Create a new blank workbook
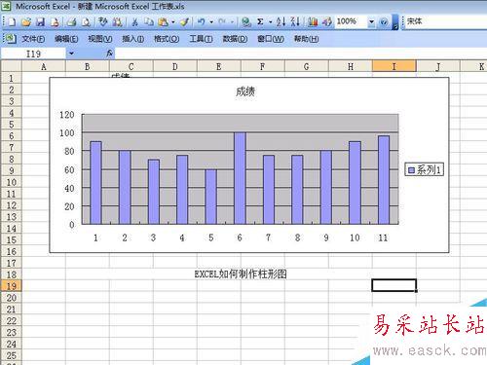Image resolution: width=487 pixels, height=365 pixels. click(12, 21)
